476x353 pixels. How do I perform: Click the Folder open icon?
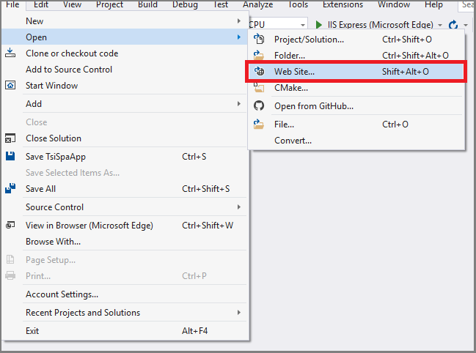point(259,55)
